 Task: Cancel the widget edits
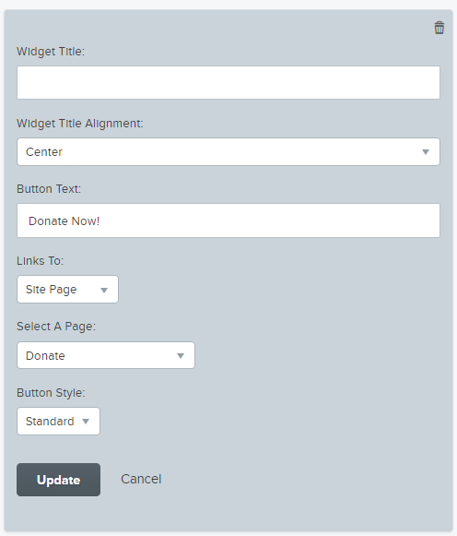tap(141, 479)
